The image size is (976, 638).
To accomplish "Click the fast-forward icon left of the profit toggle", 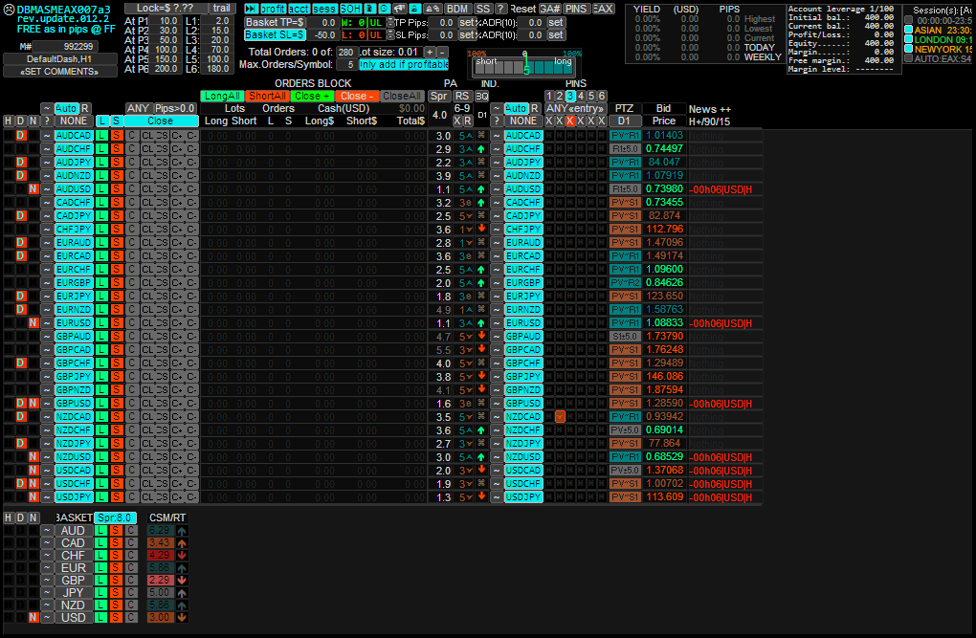I will click(x=251, y=9).
